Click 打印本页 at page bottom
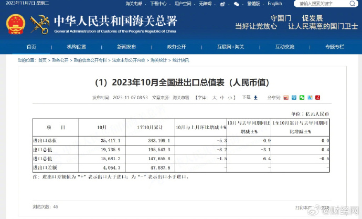This screenshot has width=362, height=219. tap(304, 207)
